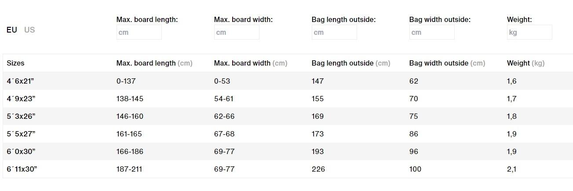Click the Sizes column header
The height and width of the screenshot is (191, 573).
[16, 63]
